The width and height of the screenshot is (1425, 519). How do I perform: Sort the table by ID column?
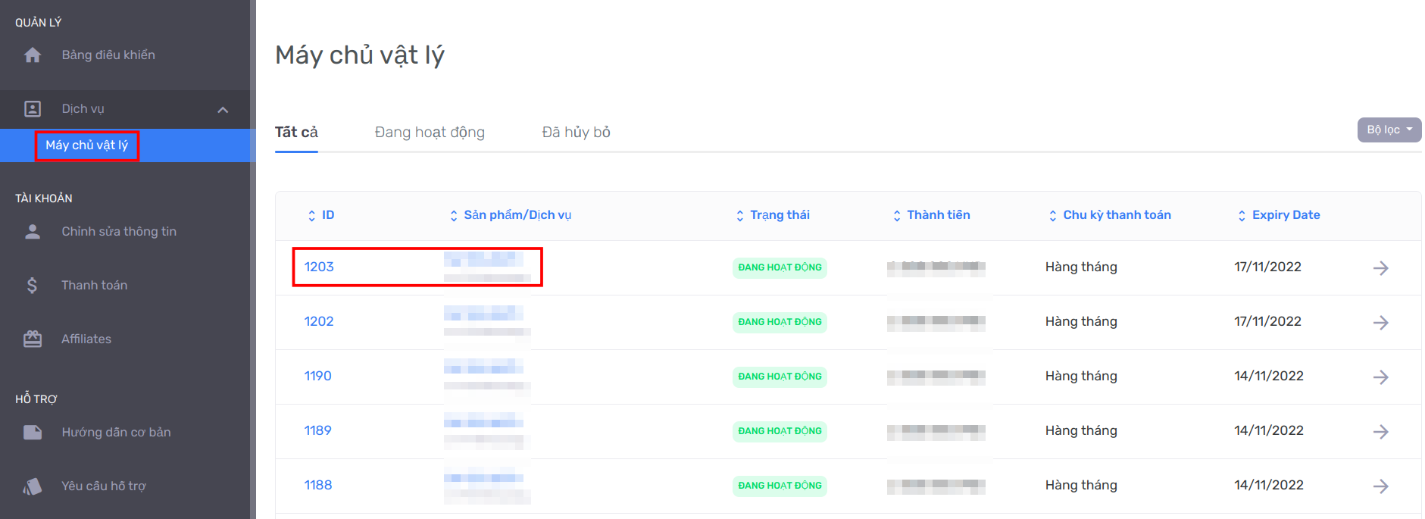point(321,215)
